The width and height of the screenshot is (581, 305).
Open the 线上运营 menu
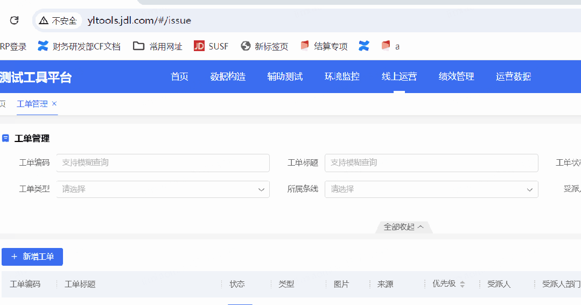(x=399, y=76)
